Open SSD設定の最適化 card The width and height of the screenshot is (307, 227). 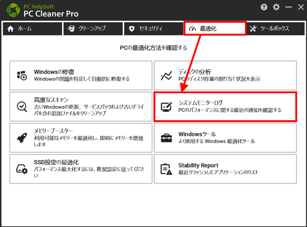click(x=81, y=169)
